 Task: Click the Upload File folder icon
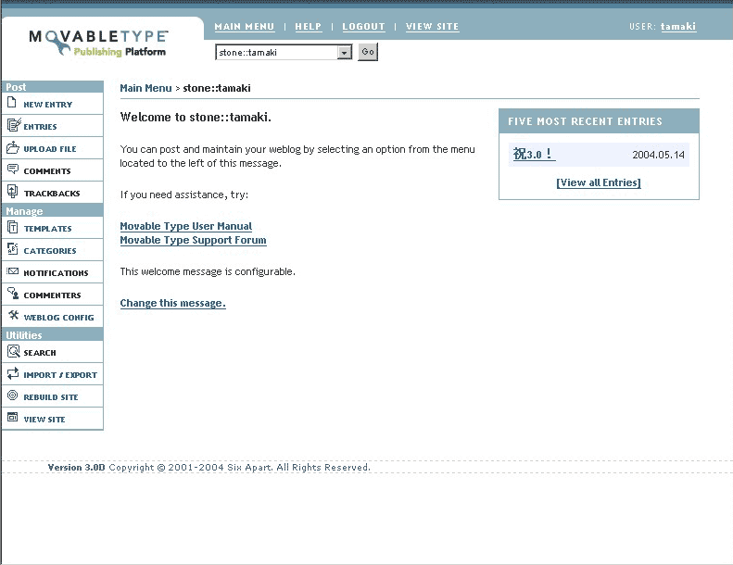pos(13,148)
